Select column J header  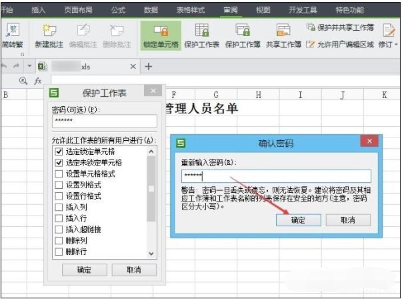pos(343,95)
